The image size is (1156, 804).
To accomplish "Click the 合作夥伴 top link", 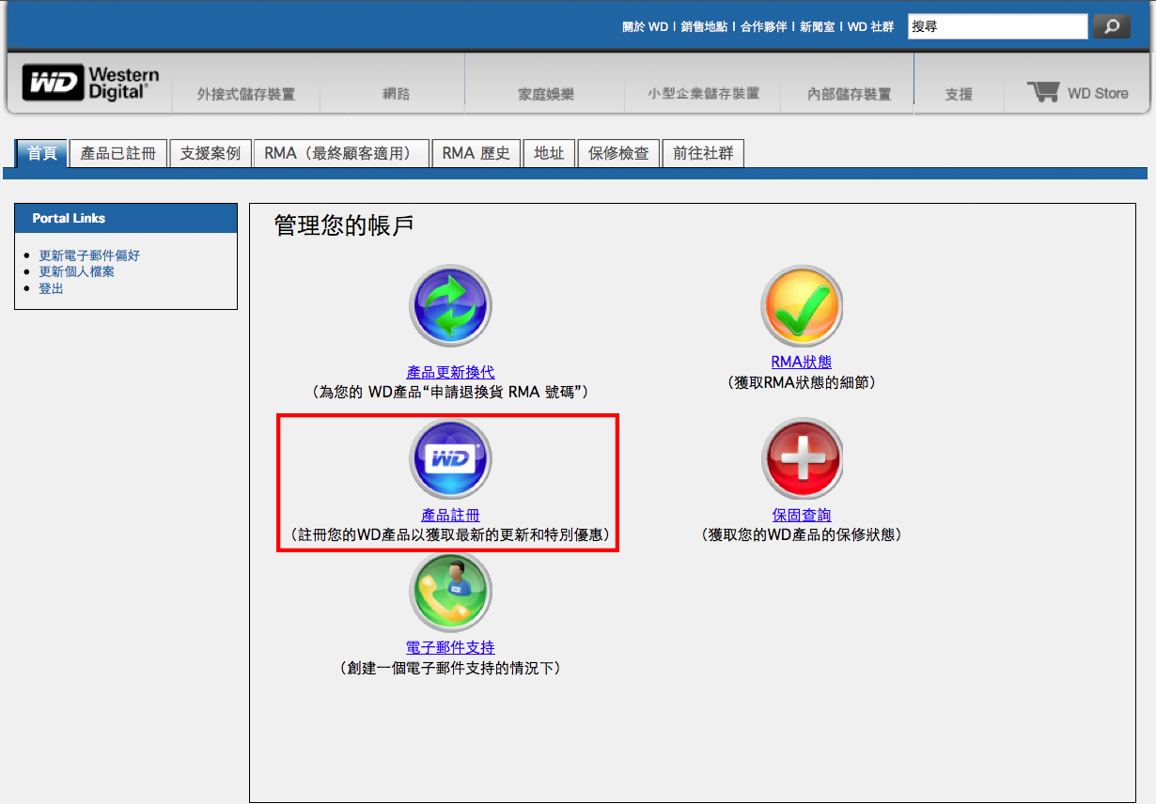I will click(763, 27).
